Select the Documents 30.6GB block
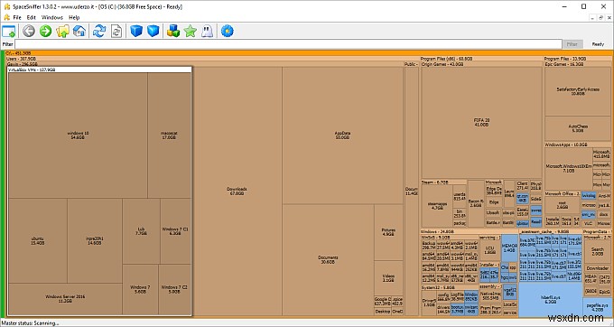The width and height of the screenshot is (614, 327). 328,259
